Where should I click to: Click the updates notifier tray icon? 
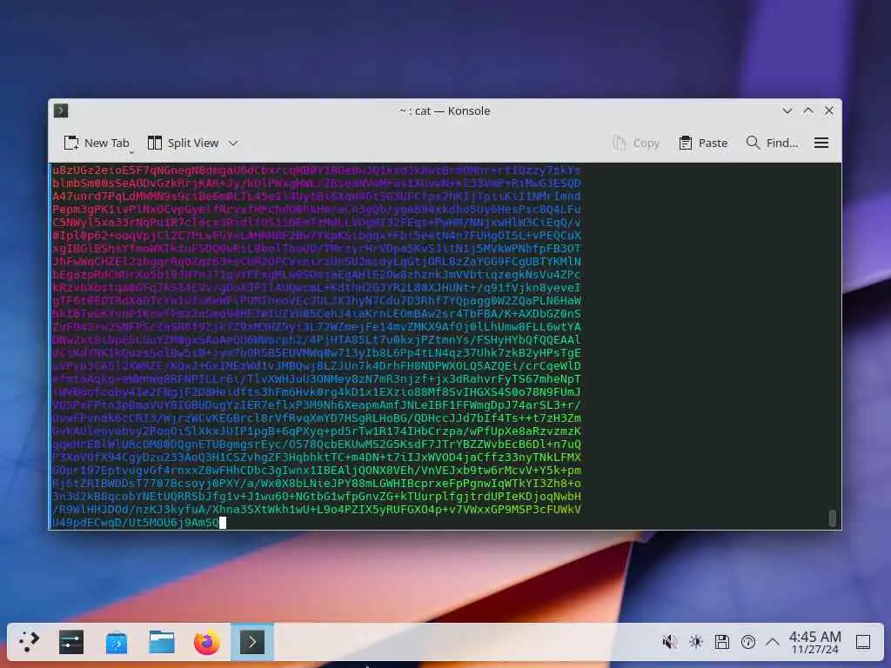[x=747, y=642]
